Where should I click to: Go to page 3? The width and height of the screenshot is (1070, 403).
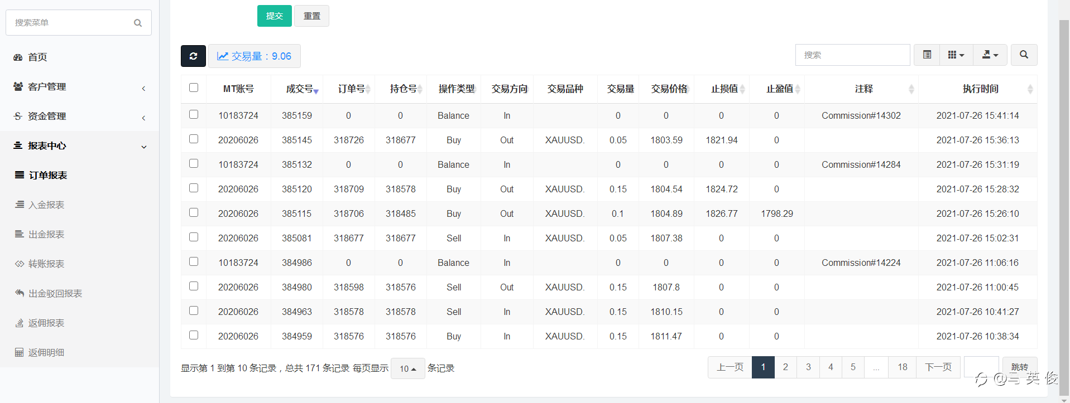tap(808, 367)
